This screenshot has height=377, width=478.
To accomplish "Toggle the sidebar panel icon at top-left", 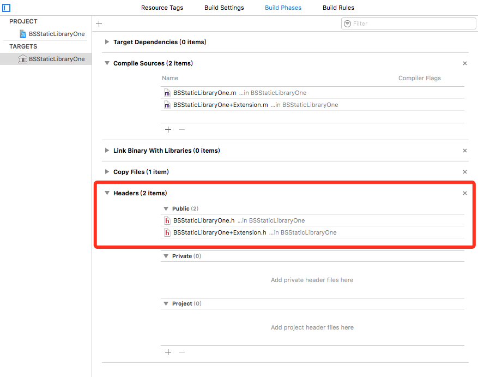I will tap(7, 8).
